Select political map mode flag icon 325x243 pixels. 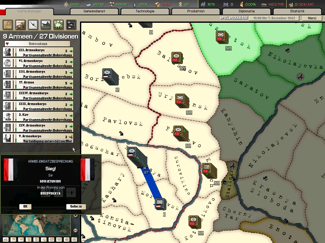(x=13, y=240)
